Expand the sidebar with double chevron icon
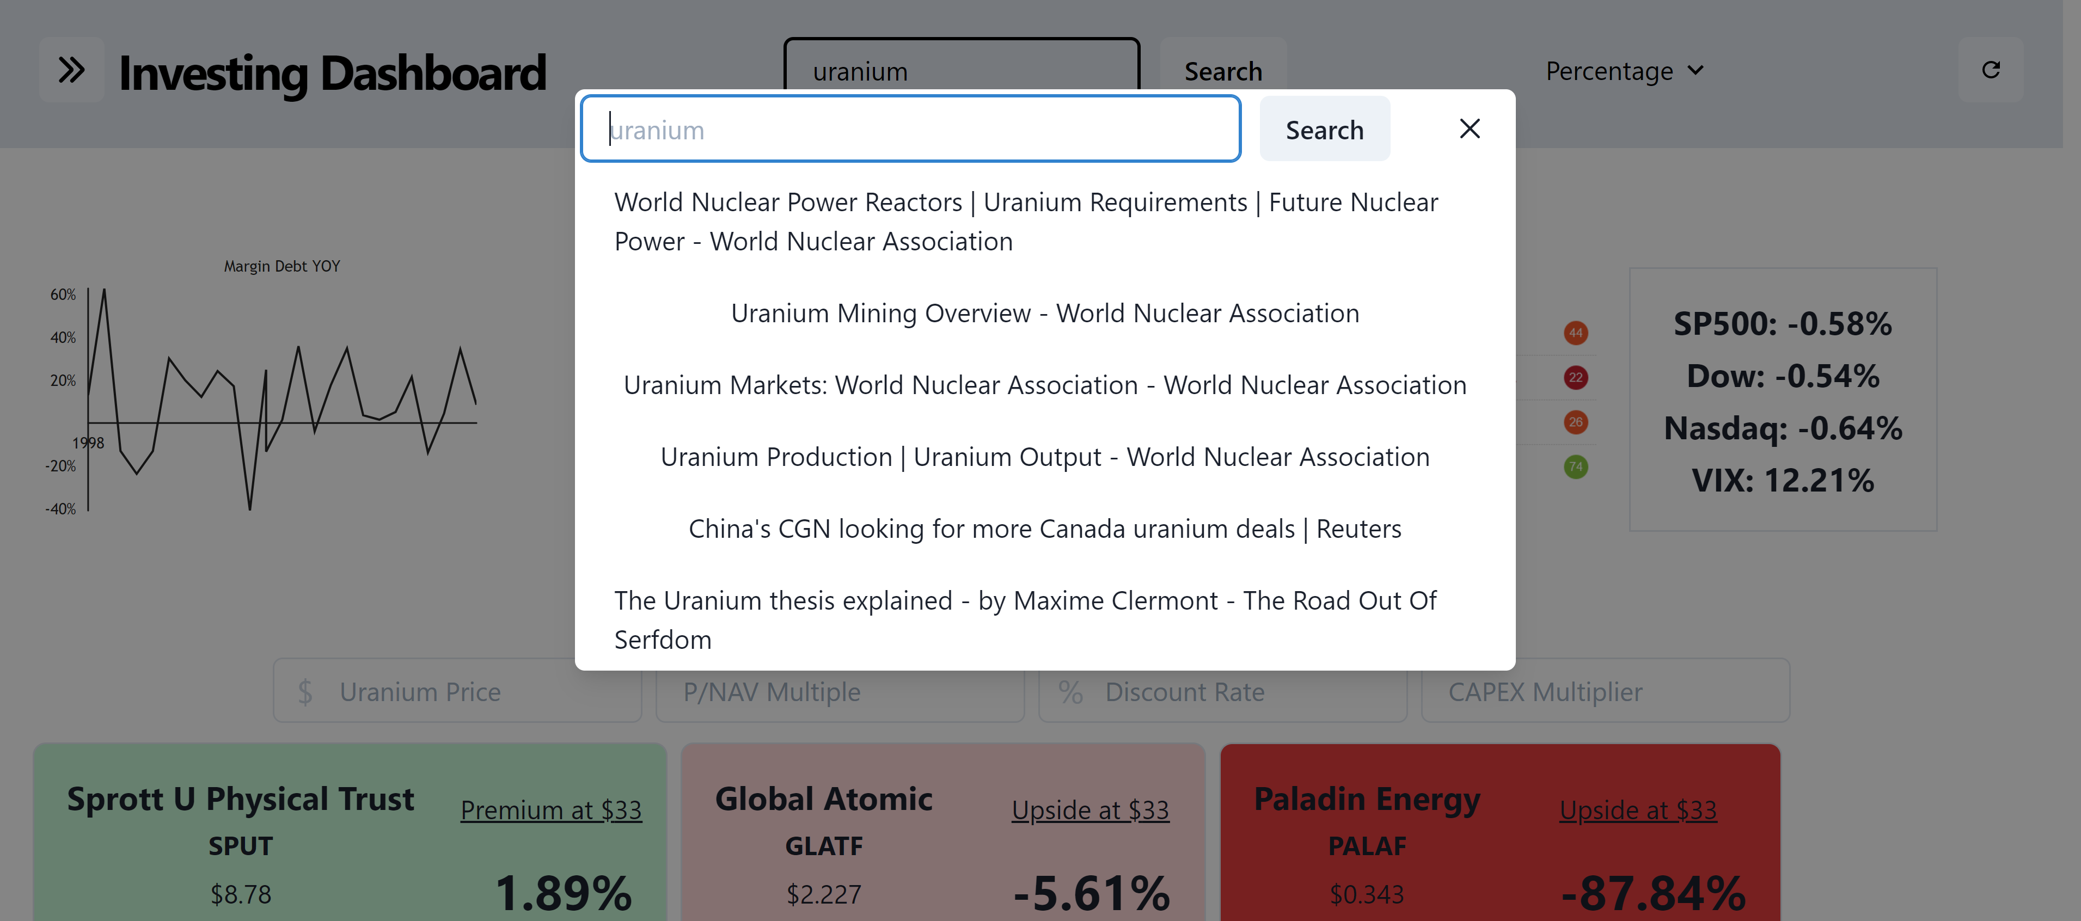The width and height of the screenshot is (2081, 921). [x=72, y=70]
